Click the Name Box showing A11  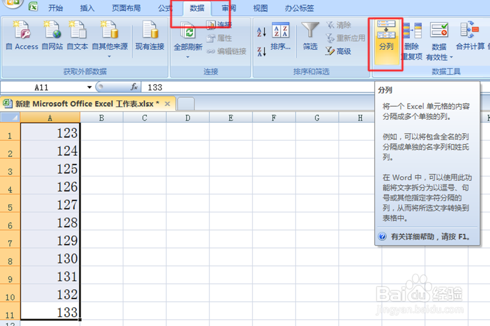tap(42, 87)
